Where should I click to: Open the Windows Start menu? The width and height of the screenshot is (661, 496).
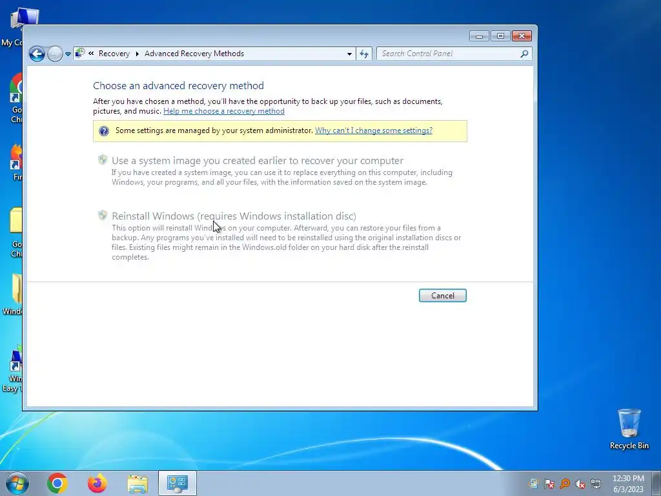[x=17, y=483]
